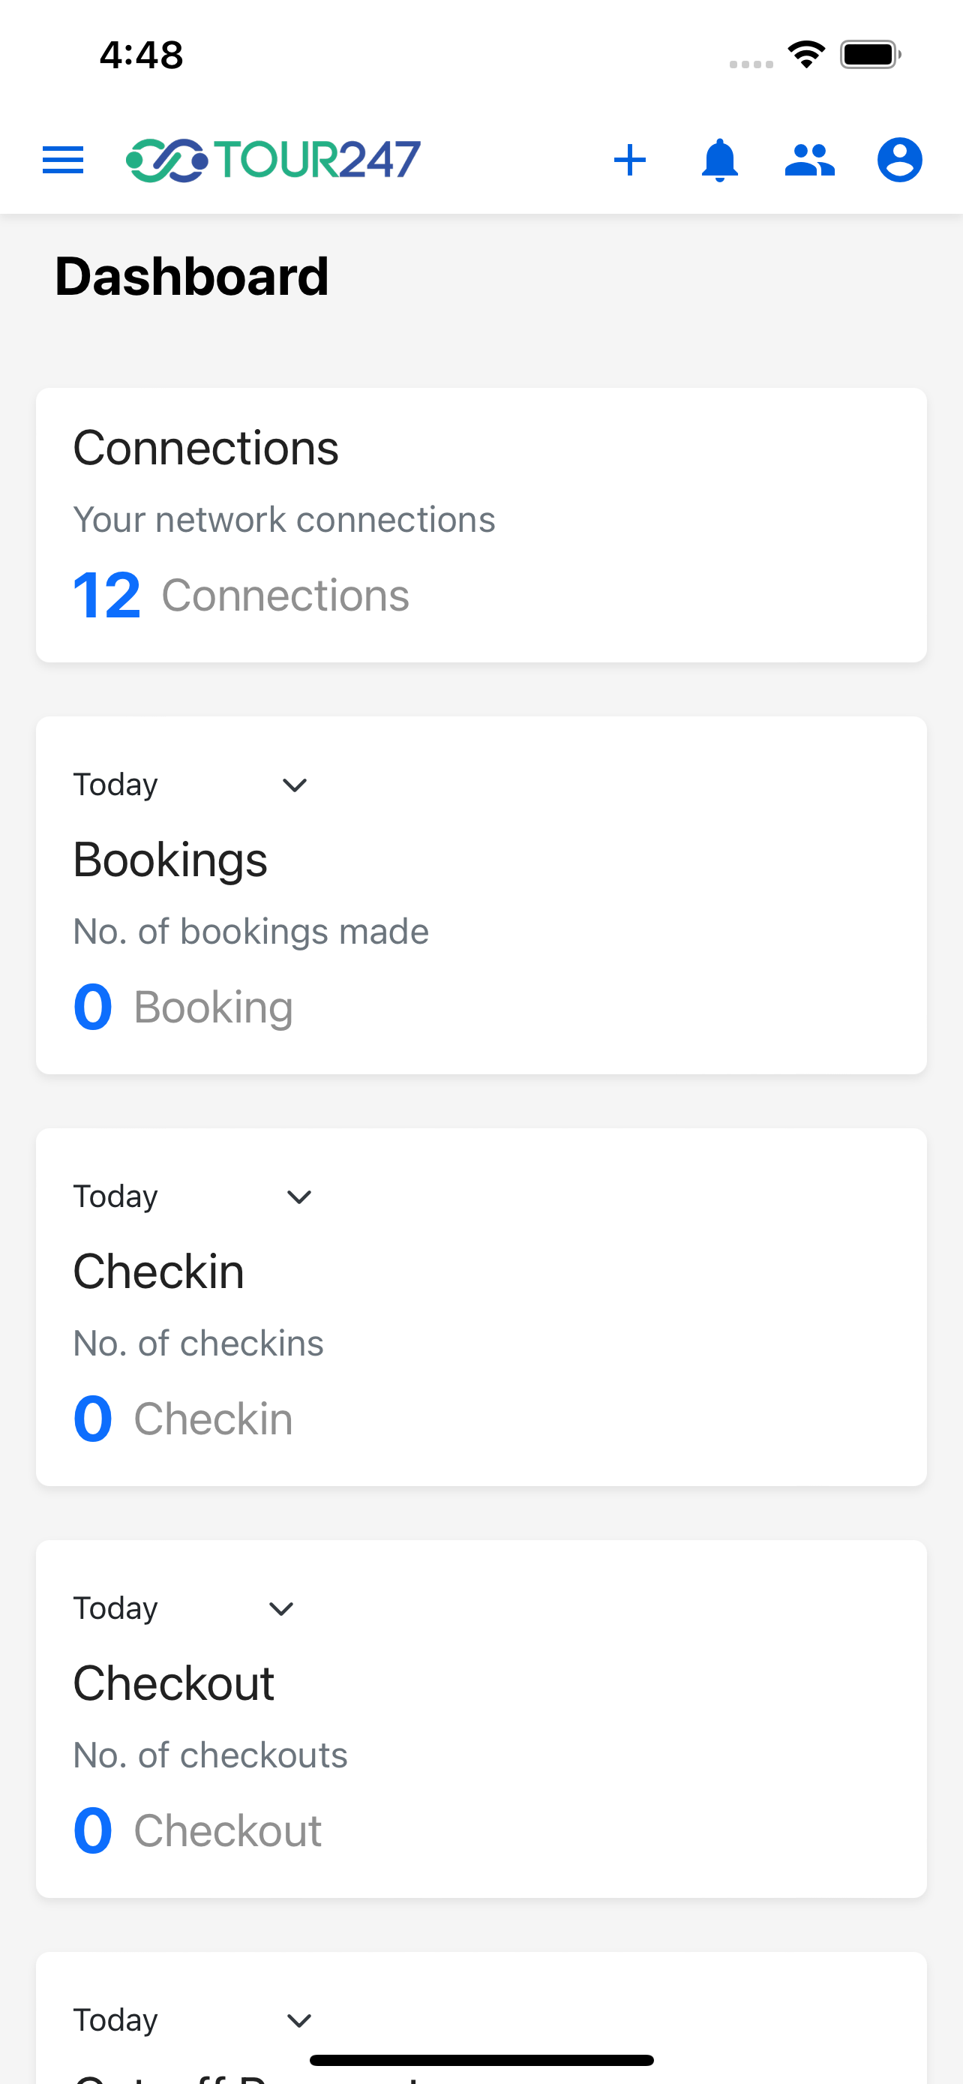This screenshot has width=963, height=2084.
Task: Tap the 0 Booking count
Action: click(x=183, y=1007)
